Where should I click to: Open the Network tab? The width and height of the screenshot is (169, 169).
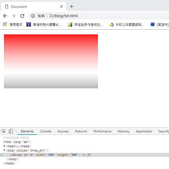pos(81,131)
